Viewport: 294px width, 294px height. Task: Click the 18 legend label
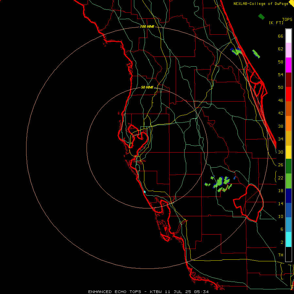(281, 191)
